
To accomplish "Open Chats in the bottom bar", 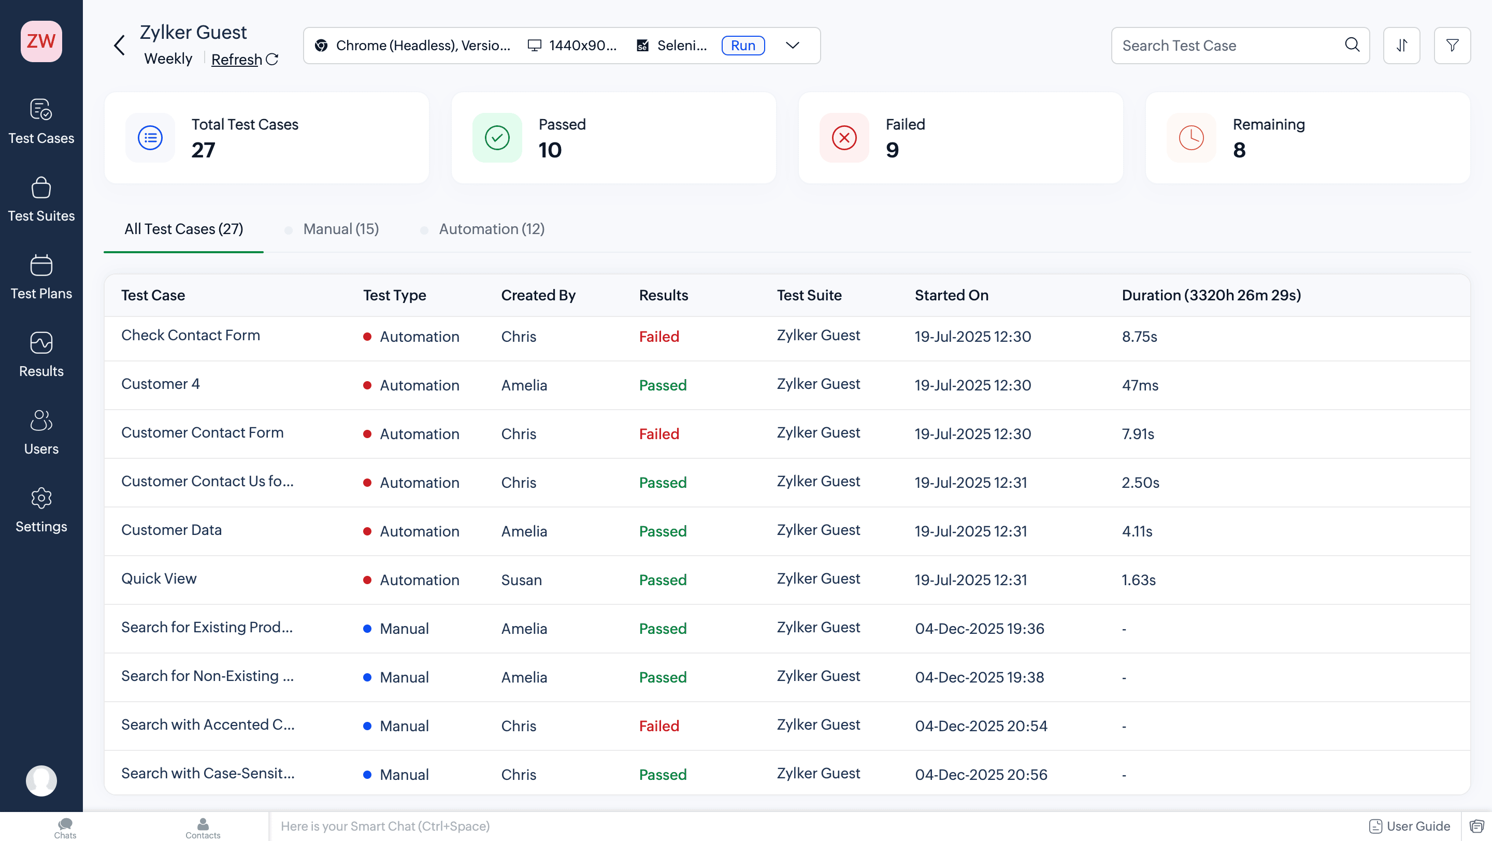I will click(x=65, y=828).
